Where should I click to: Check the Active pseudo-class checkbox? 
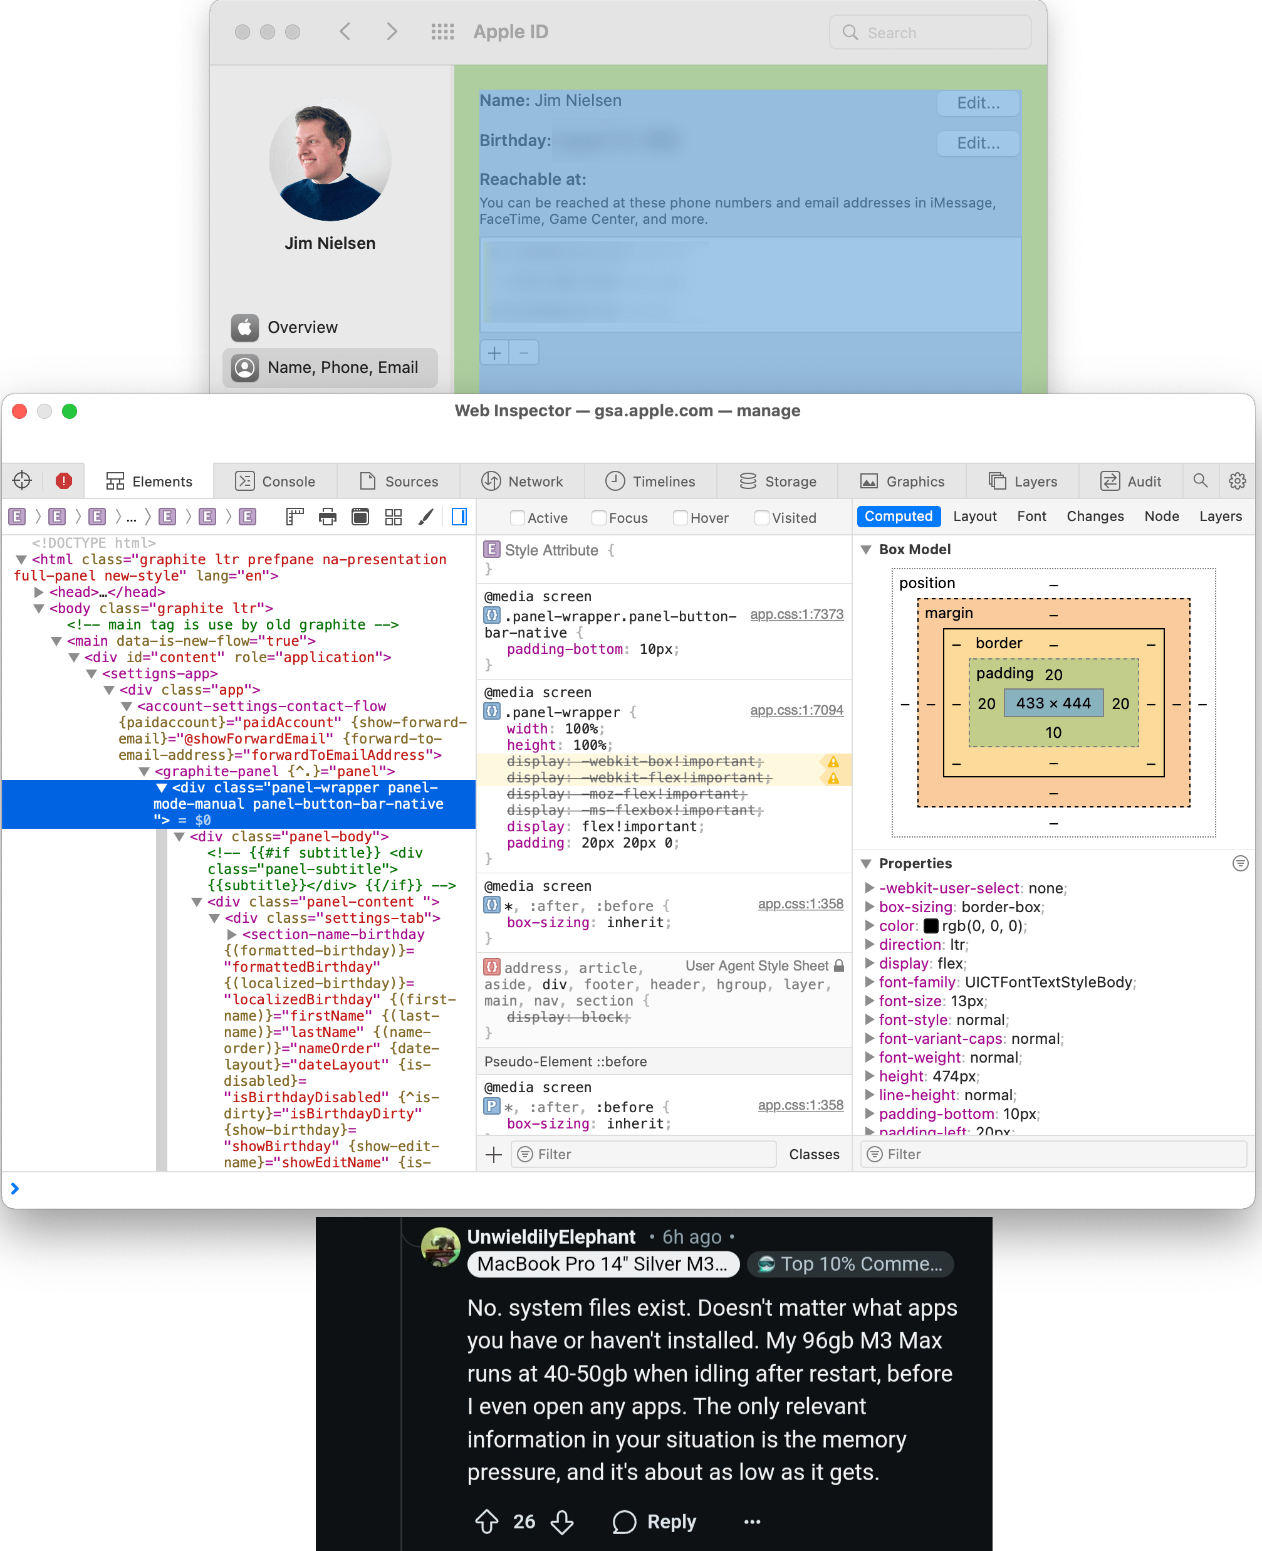(x=518, y=518)
